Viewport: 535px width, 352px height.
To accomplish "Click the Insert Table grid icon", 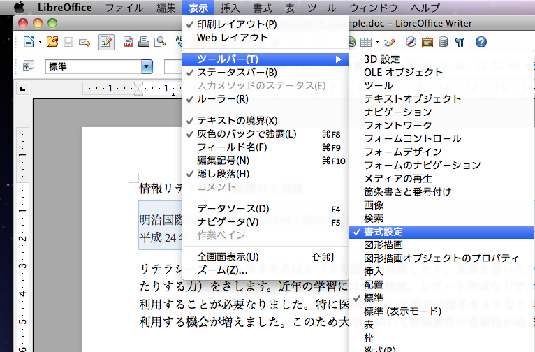I will point(366,43).
